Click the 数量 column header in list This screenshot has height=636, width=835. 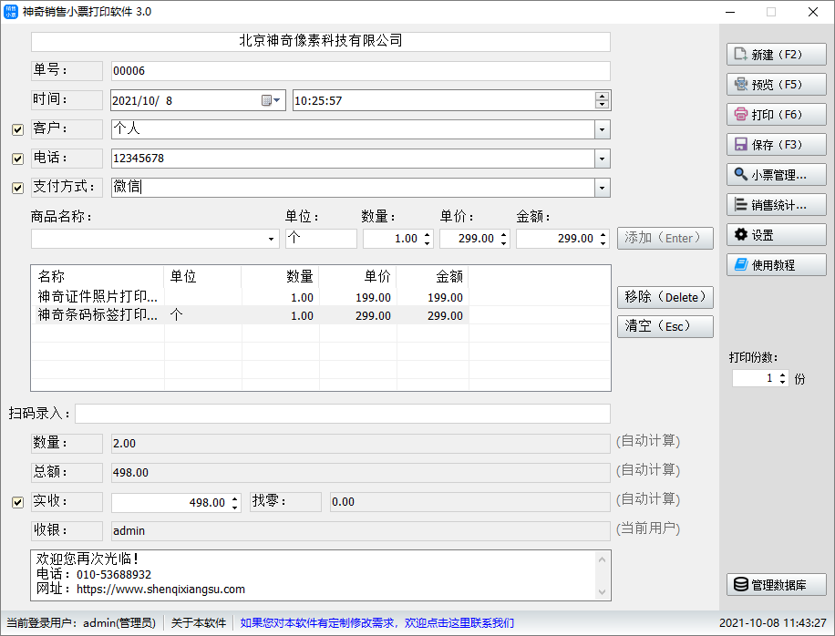(x=280, y=276)
